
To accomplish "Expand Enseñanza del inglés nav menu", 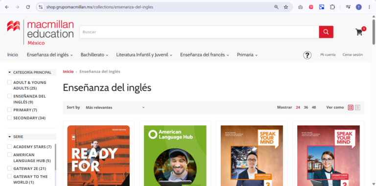I will [x=49, y=55].
